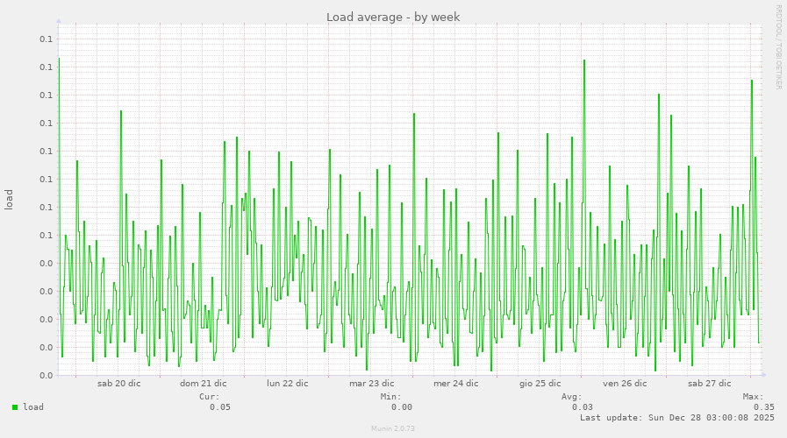This screenshot has height=438, width=787.
Task: Click the 'gio 25 dic' date label
Action: [540, 384]
